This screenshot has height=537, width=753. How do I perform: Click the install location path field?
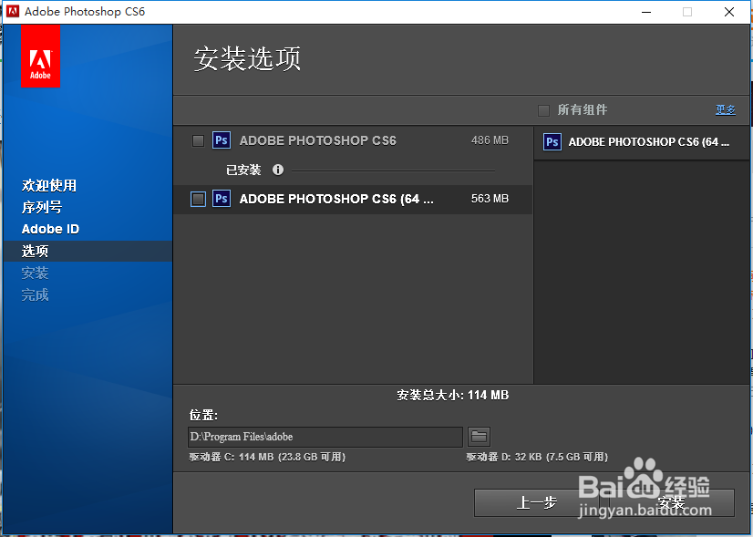[x=325, y=437]
